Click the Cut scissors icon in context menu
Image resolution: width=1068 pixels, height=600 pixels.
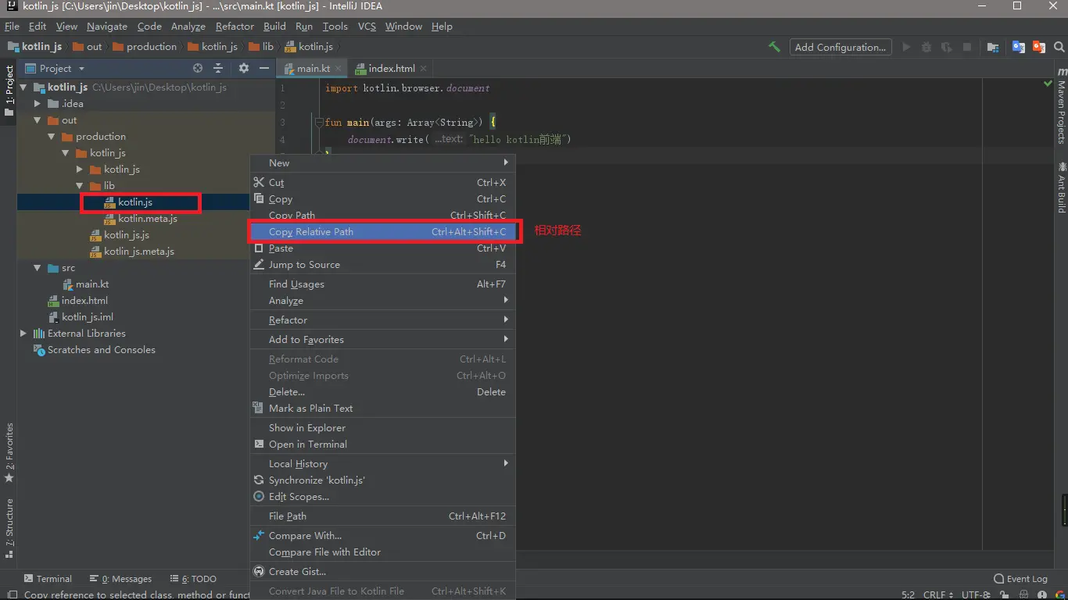259,182
